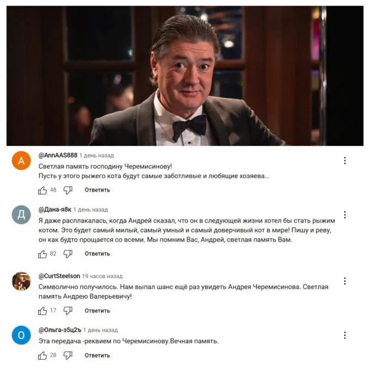The height and width of the screenshot is (370, 370).
Task: Reply to @Ольга-э5ц2ъ with Ответить
Action: [97, 356]
